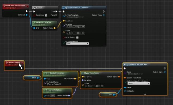The image size is (173, 105).
Task: Click the Spawn Emitter Scale Z field
Action: coord(82,33)
